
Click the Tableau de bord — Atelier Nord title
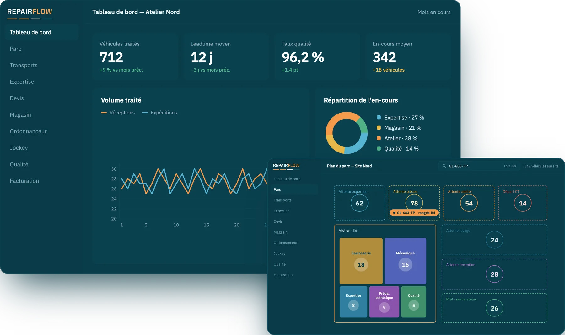click(136, 12)
